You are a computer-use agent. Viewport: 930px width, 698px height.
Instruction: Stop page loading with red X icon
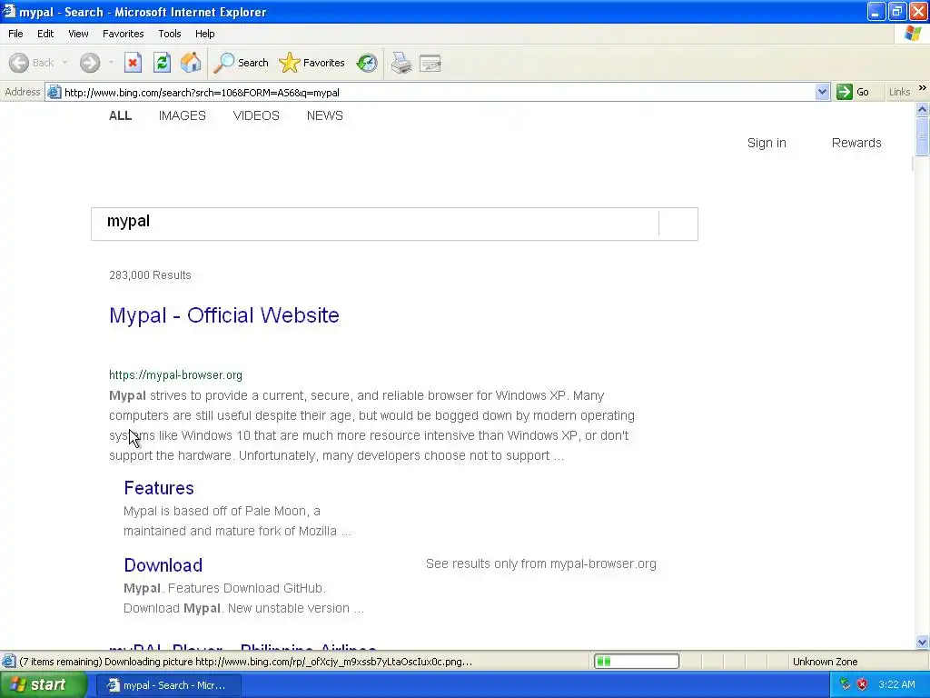[133, 63]
